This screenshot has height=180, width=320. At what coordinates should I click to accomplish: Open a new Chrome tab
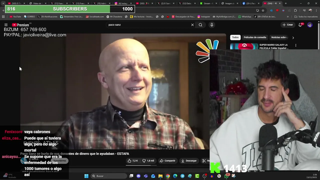(x=286, y=3)
